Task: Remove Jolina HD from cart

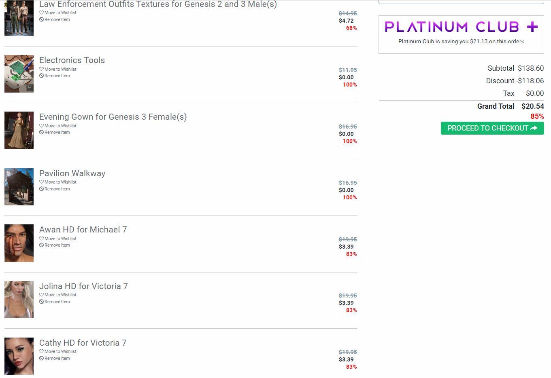Action: coord(57,302)
